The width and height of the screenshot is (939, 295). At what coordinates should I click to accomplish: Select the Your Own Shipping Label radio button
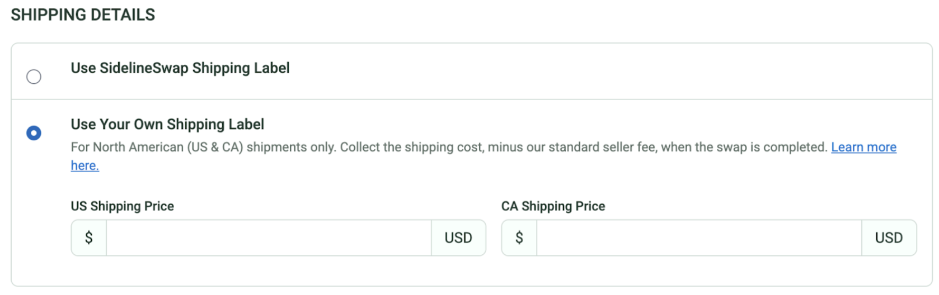click(34, 133)
